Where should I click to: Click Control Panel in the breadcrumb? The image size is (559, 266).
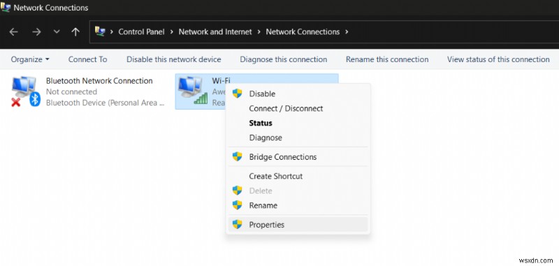coord(141,31)
